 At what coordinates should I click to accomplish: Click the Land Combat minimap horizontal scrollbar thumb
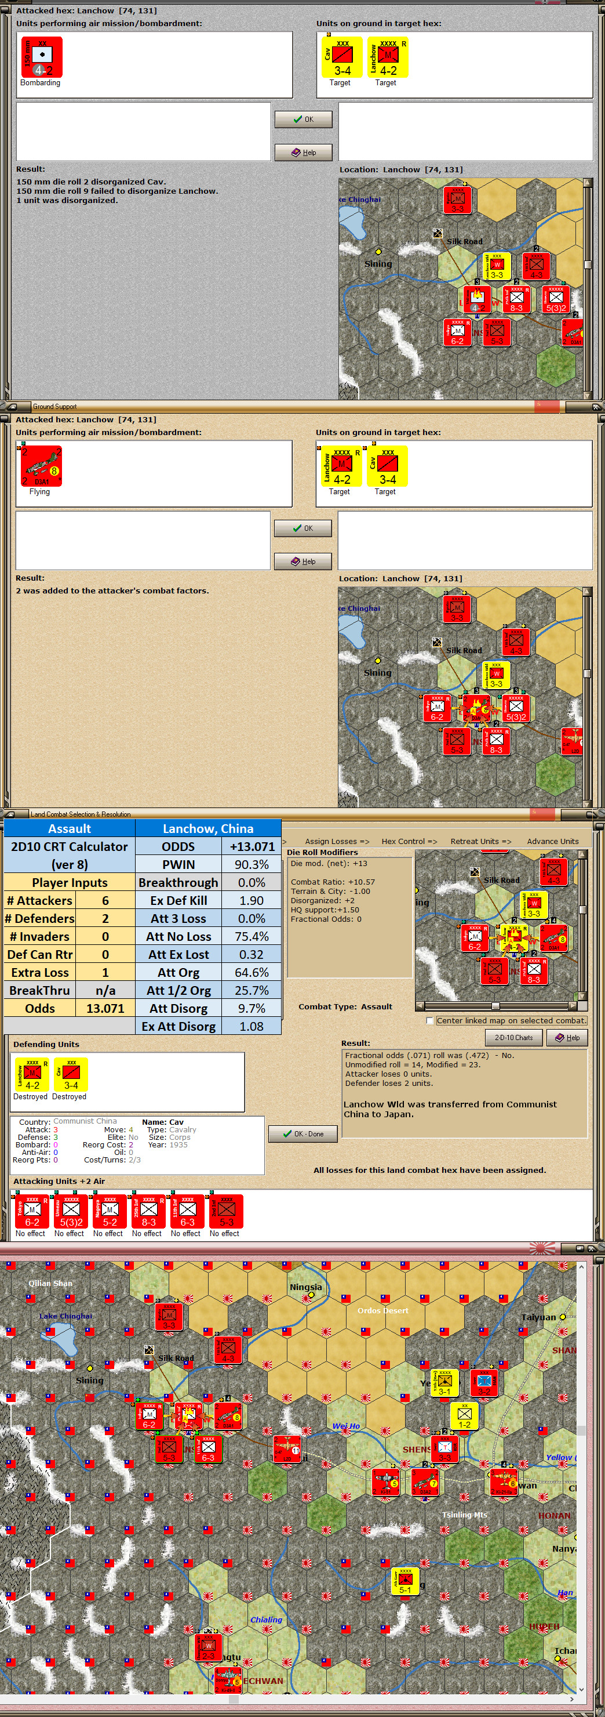click(495, 1006)
